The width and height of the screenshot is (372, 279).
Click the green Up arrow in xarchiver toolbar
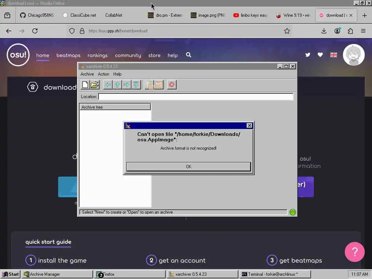pyautogui.click(x=117, y=85)
